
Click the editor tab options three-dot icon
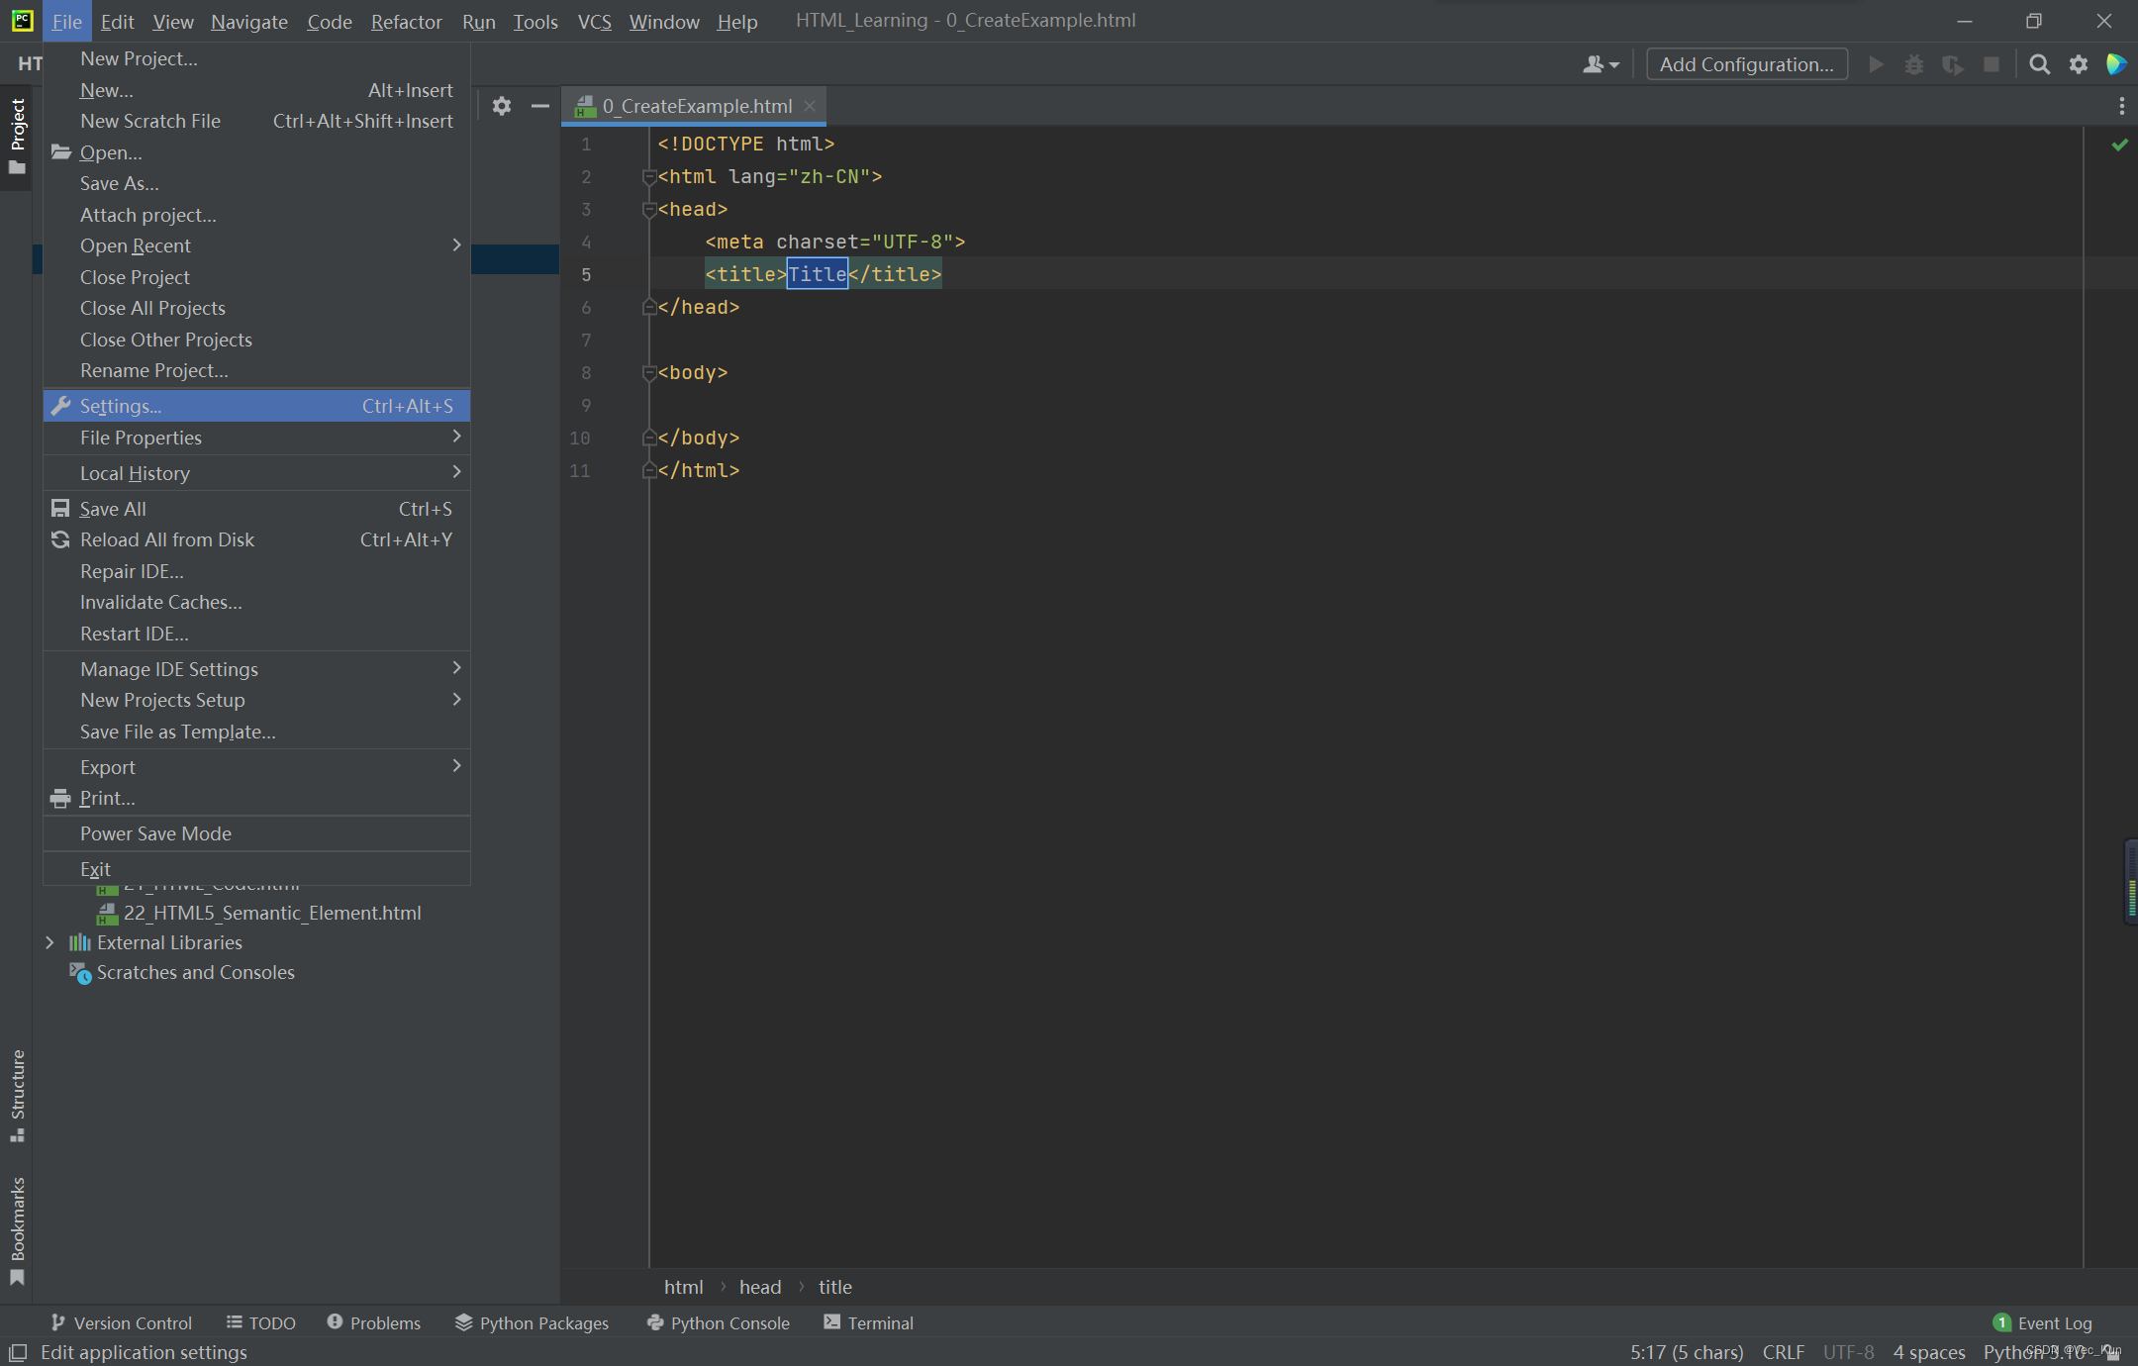point(2121,105)
